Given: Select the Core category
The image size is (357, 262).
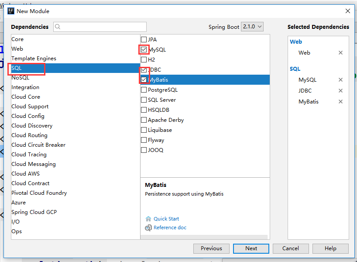Looking at the screenshot, I should 76,39.
